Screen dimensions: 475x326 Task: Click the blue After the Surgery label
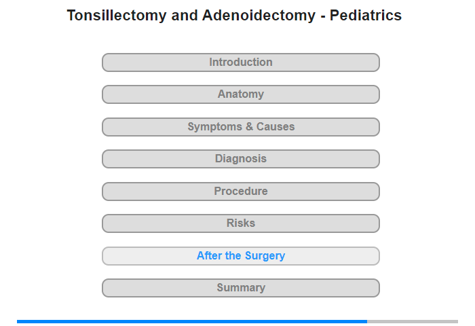(241, 255)
